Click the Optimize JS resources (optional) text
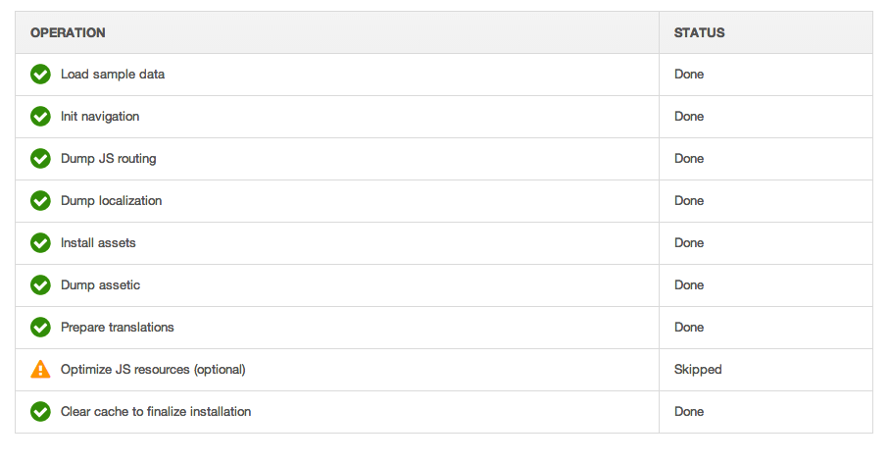This screenshot has height=462, width=889. pos(153,370)
